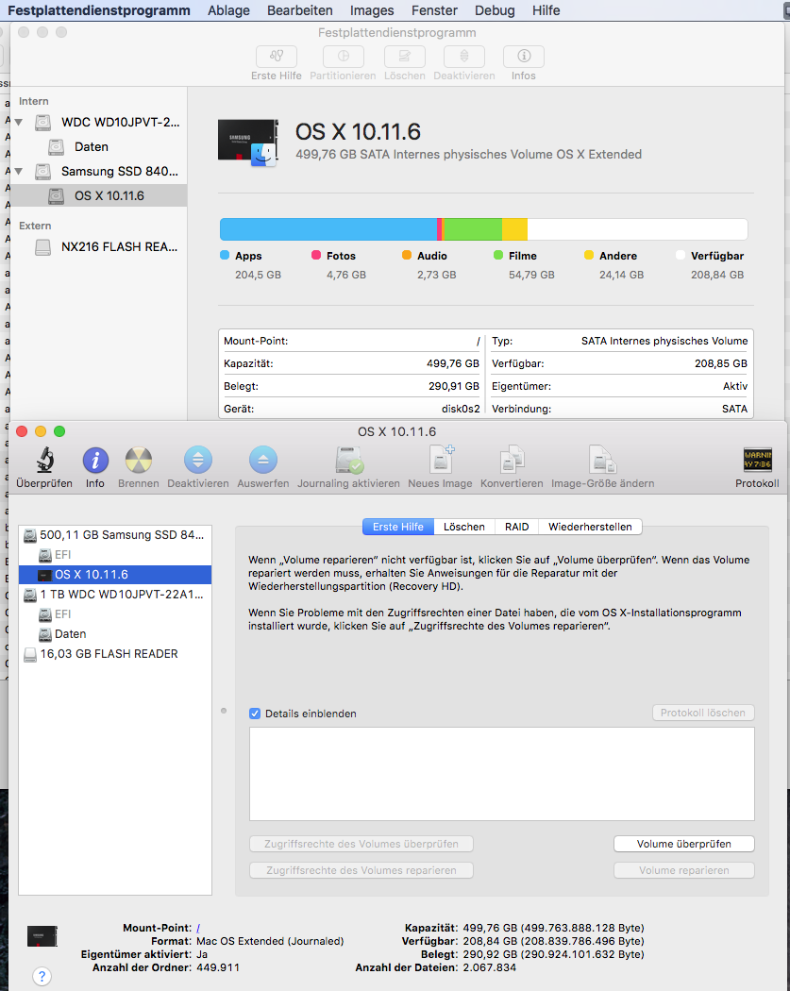Select EFI partition under WDC disk
Screen dimensions: 790x991
tap(115, 614)
